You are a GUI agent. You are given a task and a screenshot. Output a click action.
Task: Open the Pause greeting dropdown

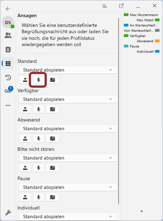tap(68, 187)
